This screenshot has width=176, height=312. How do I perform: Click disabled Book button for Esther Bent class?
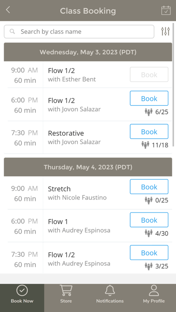[149, 74]
